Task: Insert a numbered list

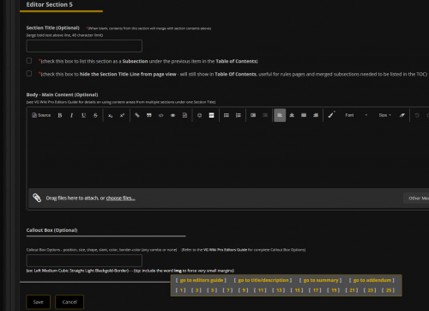Action: [x=239, y=115]
